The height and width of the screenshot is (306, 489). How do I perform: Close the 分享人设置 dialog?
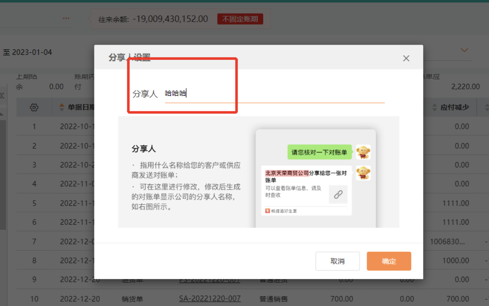point(406,58)
